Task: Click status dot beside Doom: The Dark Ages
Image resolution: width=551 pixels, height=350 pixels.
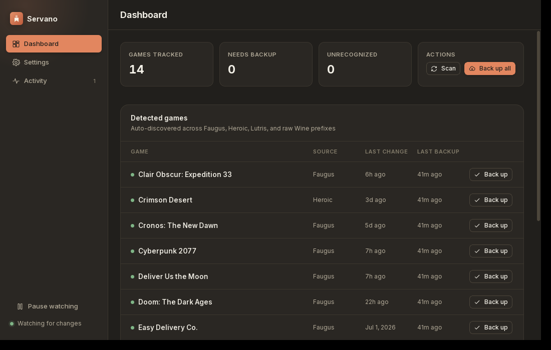Action: click(x=132, y=302)
